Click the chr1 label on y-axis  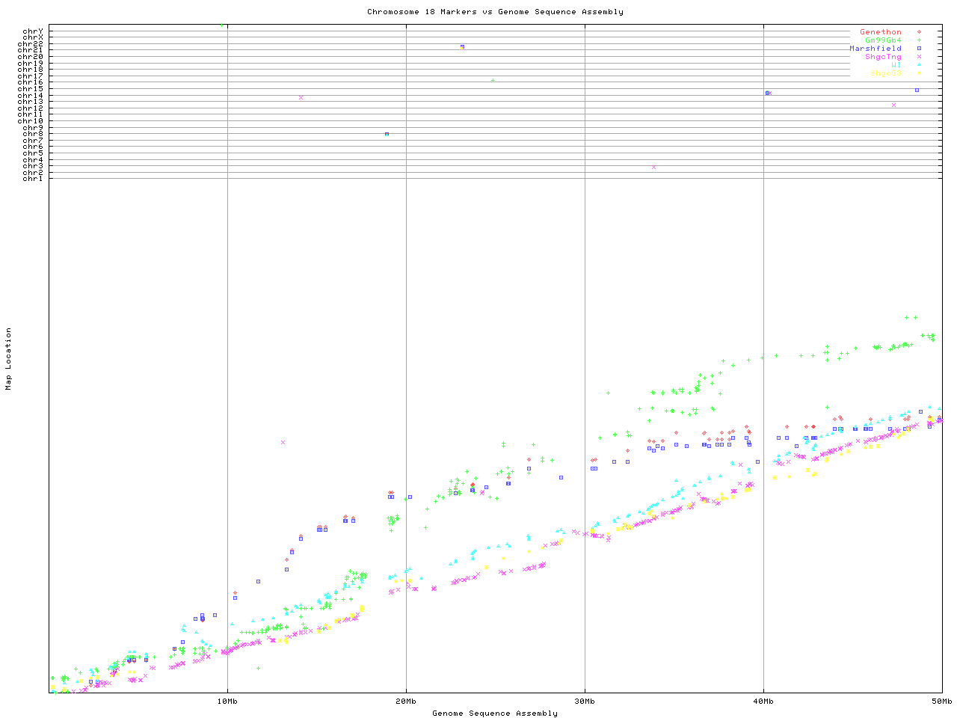tap(33, 178)
